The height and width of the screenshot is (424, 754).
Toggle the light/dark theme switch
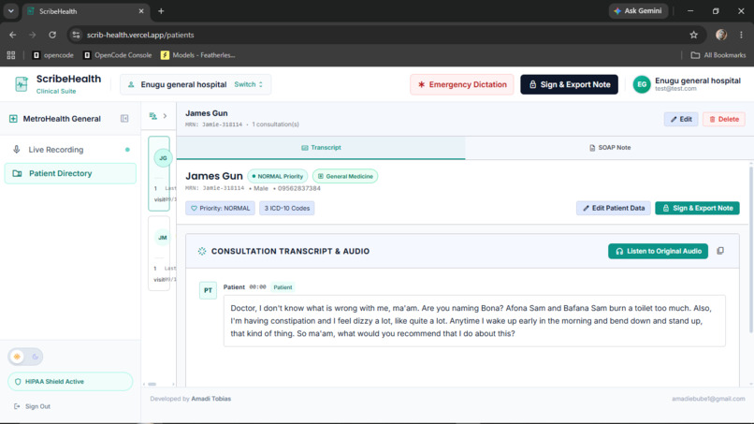[x=25, y=357]
